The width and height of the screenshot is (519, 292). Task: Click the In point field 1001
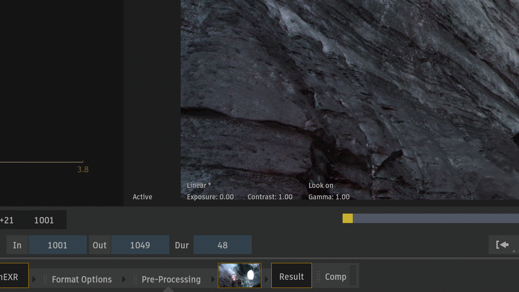coord(58,245)
